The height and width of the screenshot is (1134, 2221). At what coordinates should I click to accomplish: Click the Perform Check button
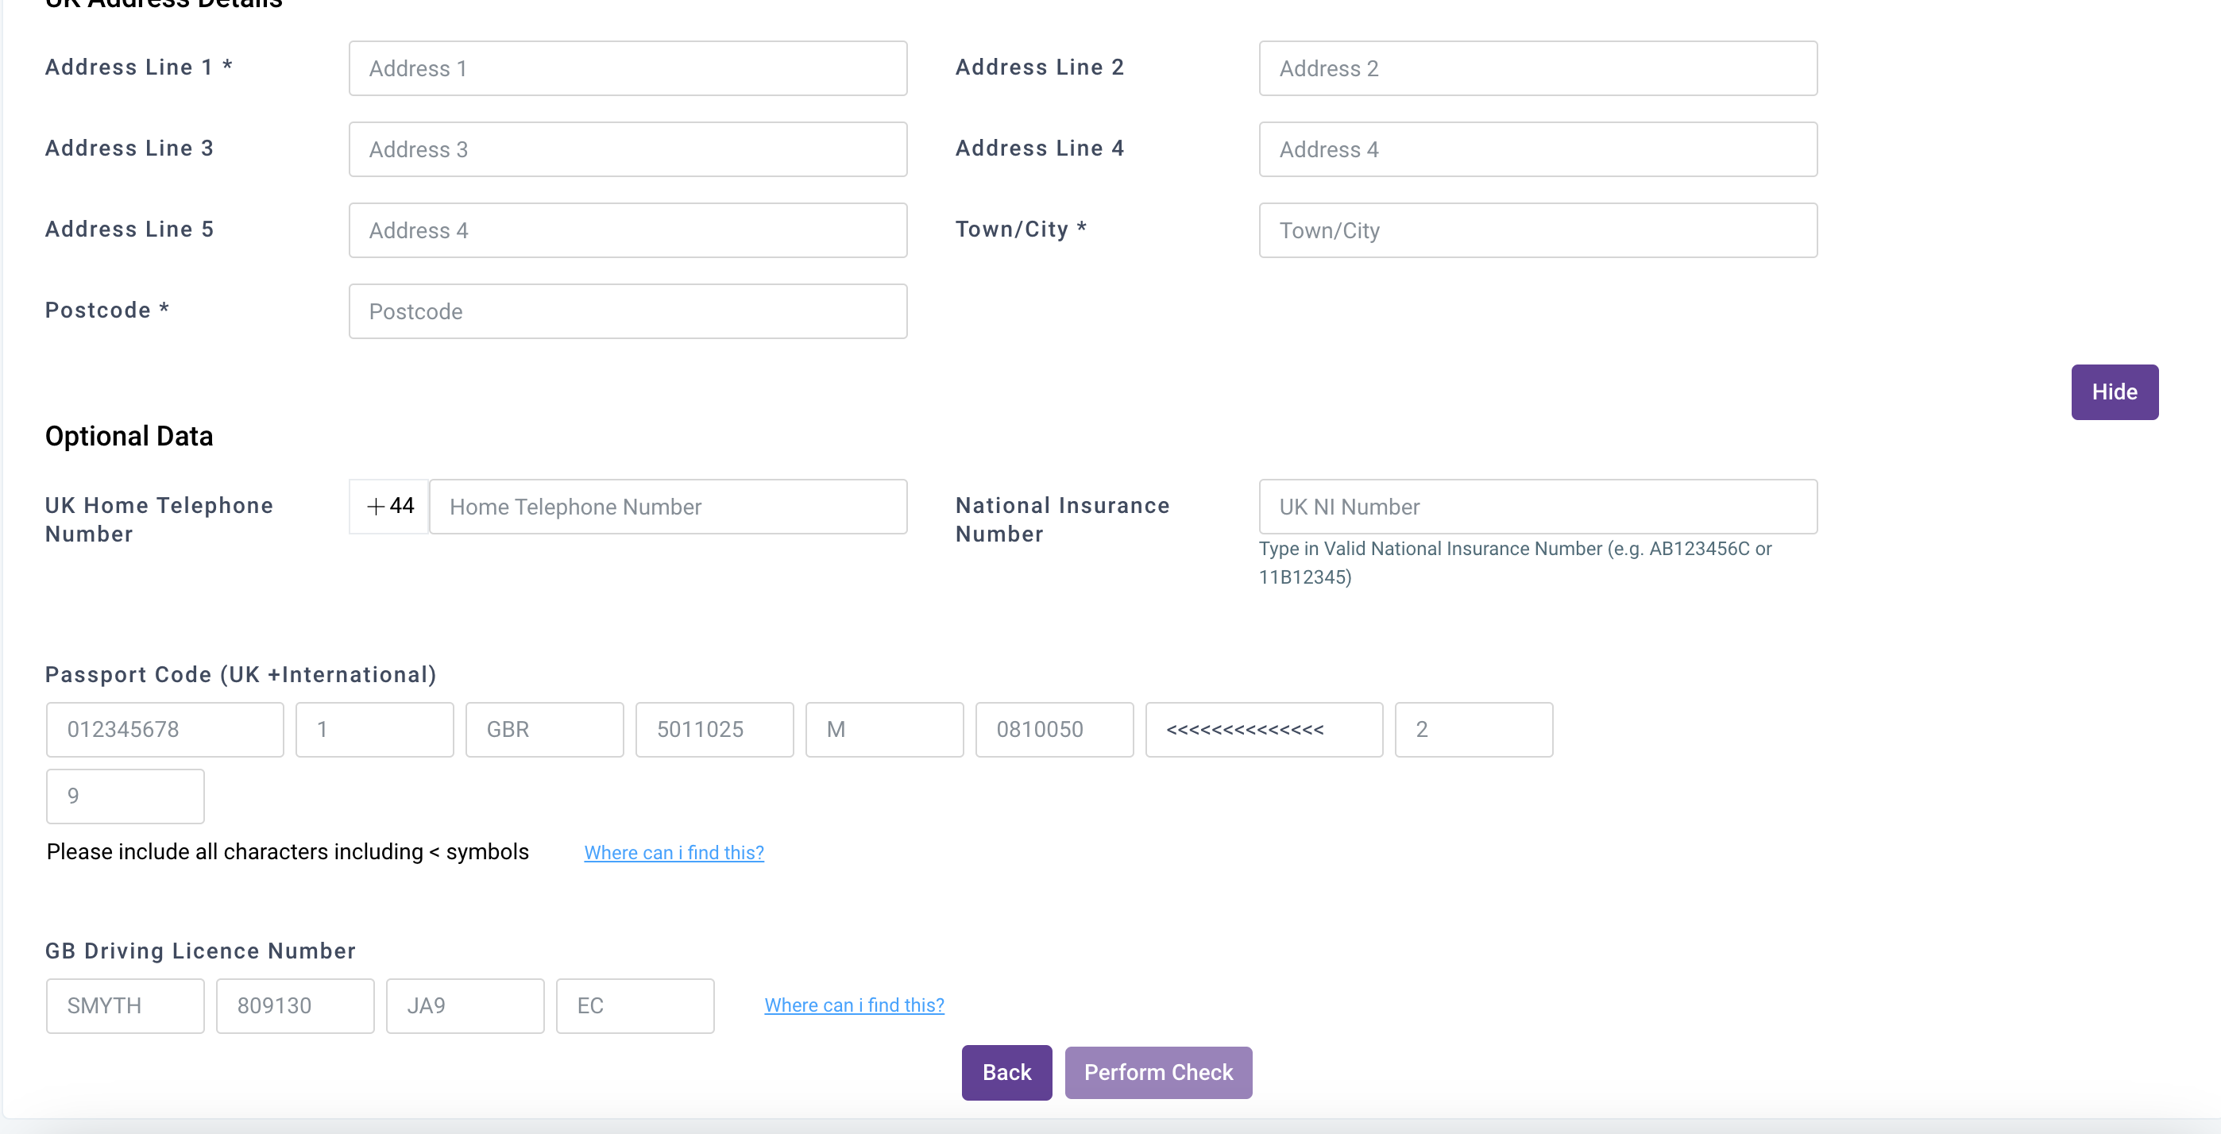[1157, 1072]
